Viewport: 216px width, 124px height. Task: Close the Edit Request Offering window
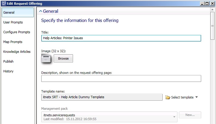(212, 4)
